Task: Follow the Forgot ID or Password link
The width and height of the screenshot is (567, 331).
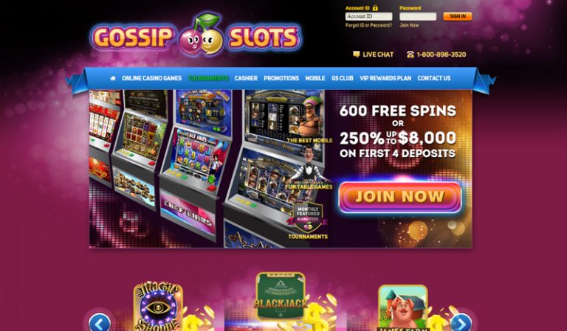Action: (368, 25)
